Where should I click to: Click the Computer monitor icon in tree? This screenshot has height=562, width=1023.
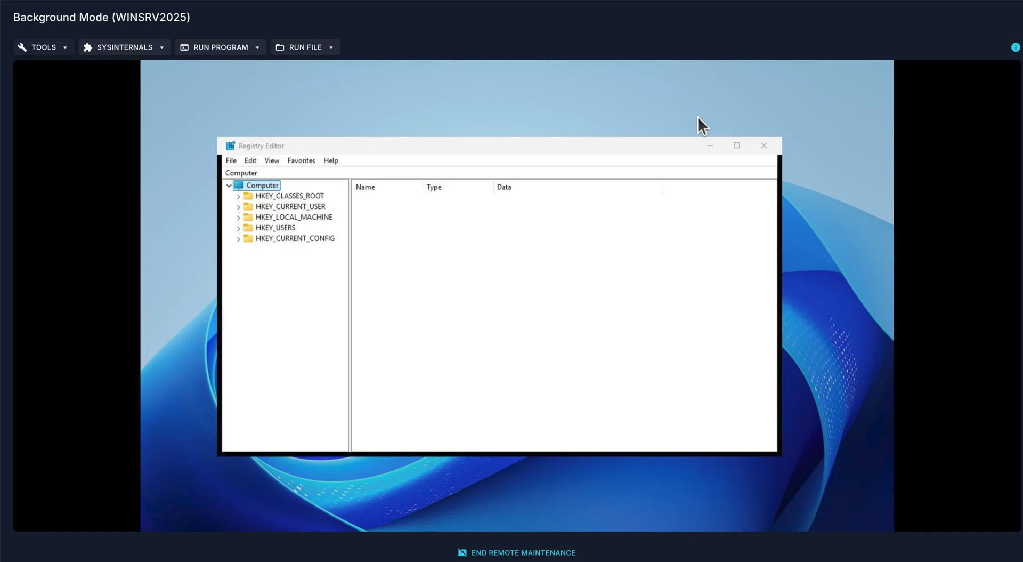pyautogui.click(x=239, y=186)
